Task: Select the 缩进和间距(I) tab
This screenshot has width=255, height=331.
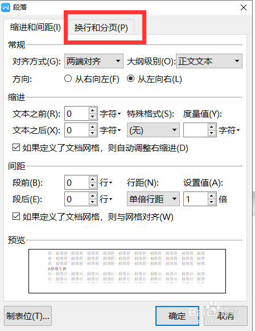Action: point(35,27)
